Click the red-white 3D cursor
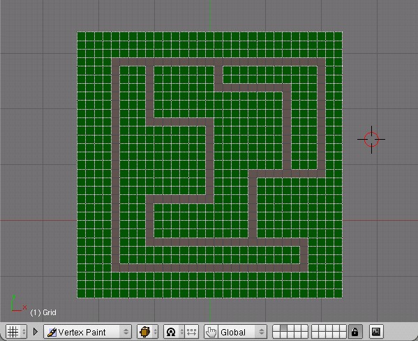This screenshot has width=418, height=341. point(371,139)
